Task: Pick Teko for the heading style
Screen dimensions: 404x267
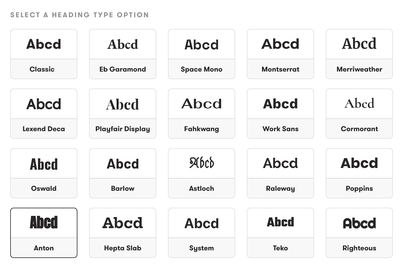Action: click(280, 233)
